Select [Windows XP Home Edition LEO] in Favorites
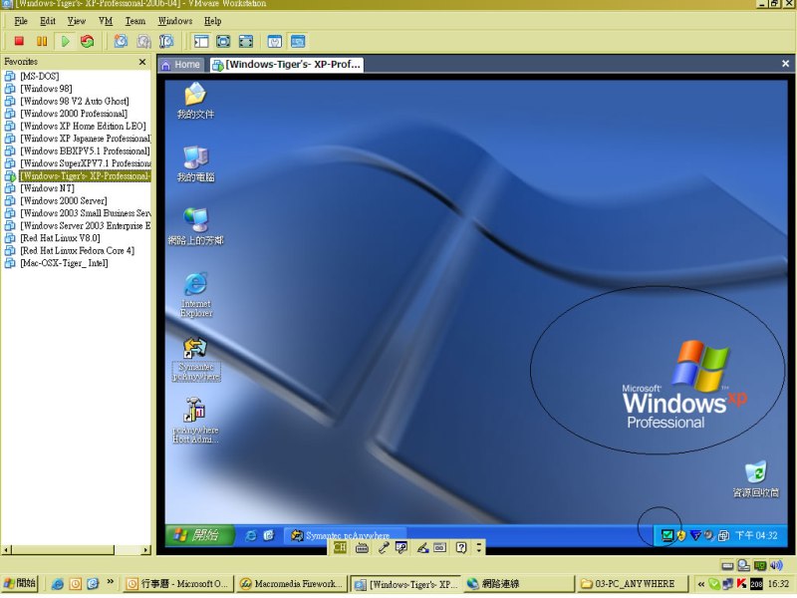Screen dimensions: 797x598 click(83, 127)
